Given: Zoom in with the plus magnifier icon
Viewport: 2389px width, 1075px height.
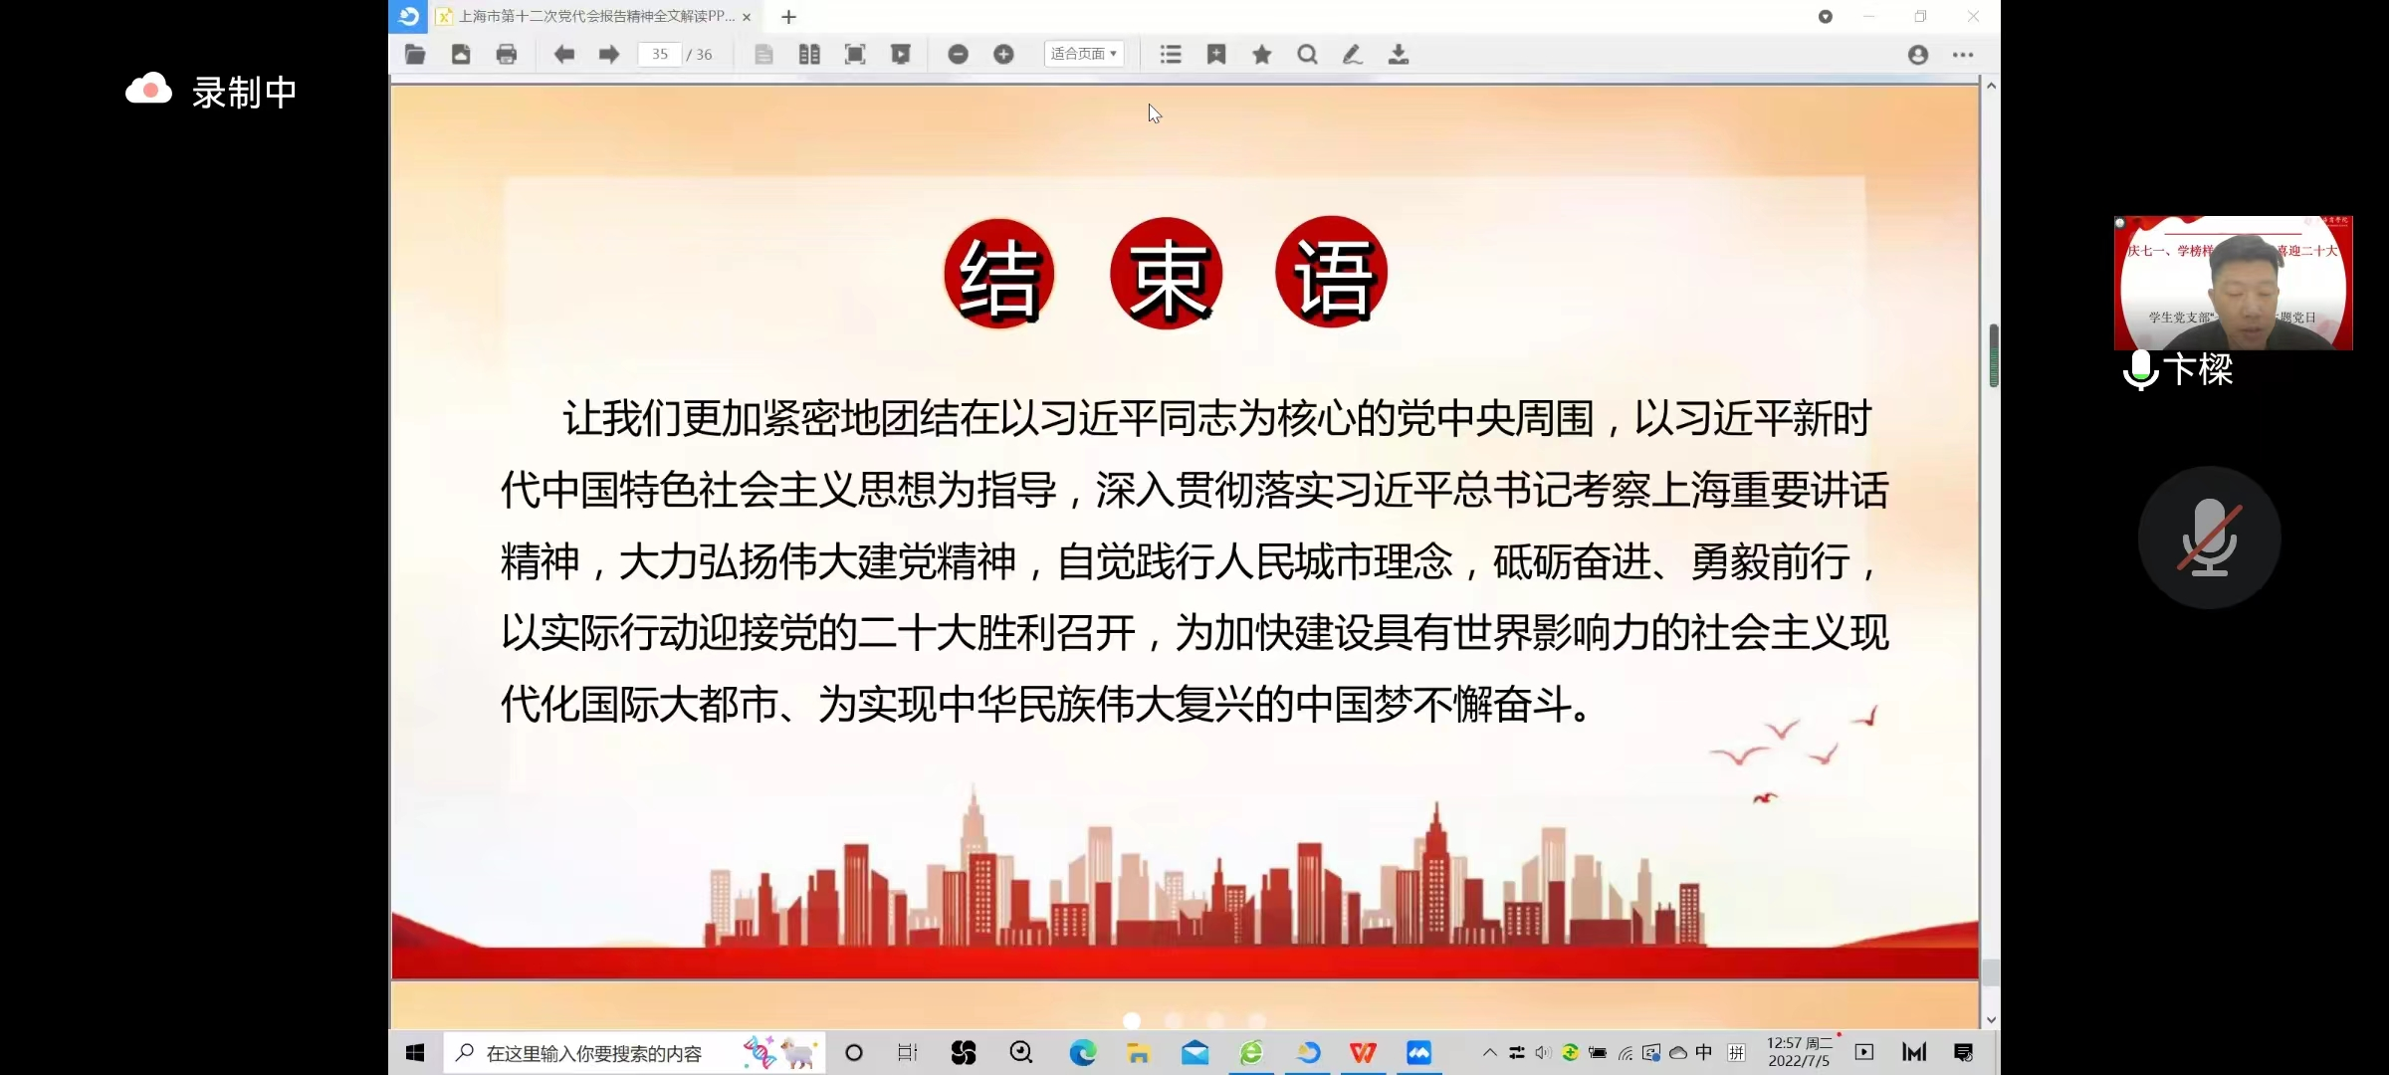Looking at the screenshot, I should [1003, 55].
